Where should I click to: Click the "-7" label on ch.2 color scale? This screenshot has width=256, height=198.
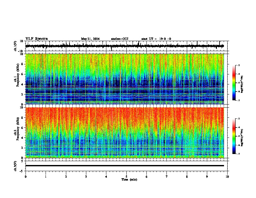tap(238, 154)
